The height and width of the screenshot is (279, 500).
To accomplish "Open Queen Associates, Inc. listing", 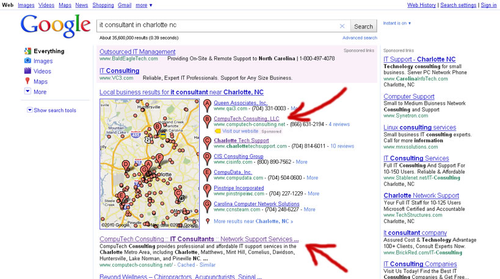I will (241, 103).
